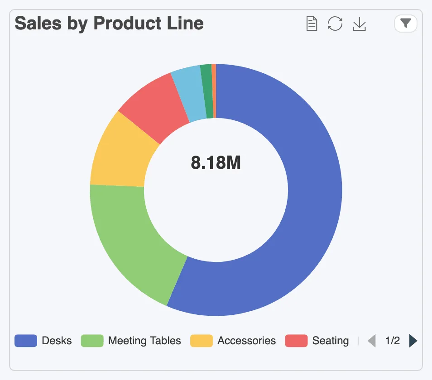The height and width of the screenshot is (380, 432).
Task: Go to next legend page
Action: click(413, 341)
